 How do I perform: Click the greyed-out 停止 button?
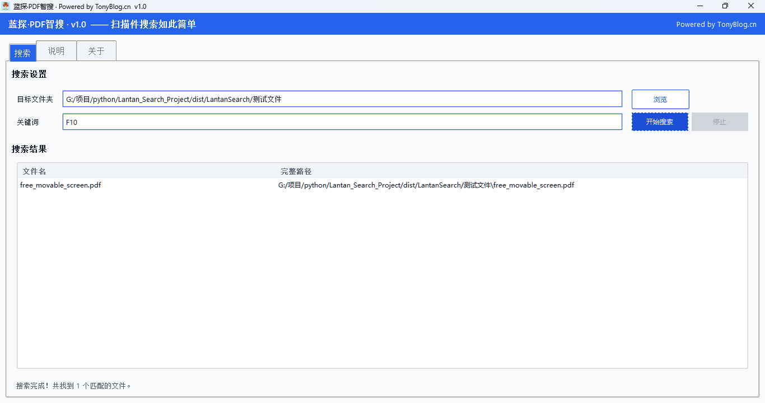click(720, 122)
